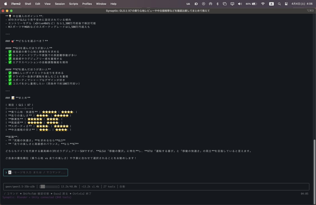Open the Session menu
The height and width of the screenshot is (205, 316).
pos(60,4)
